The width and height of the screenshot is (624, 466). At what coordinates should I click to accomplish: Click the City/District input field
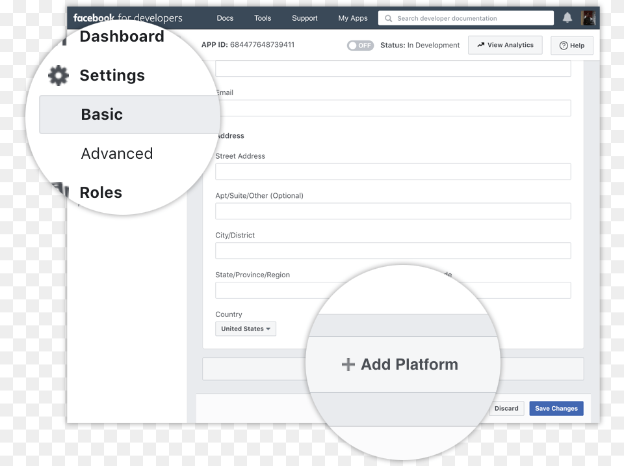click(x=393, y=251)
